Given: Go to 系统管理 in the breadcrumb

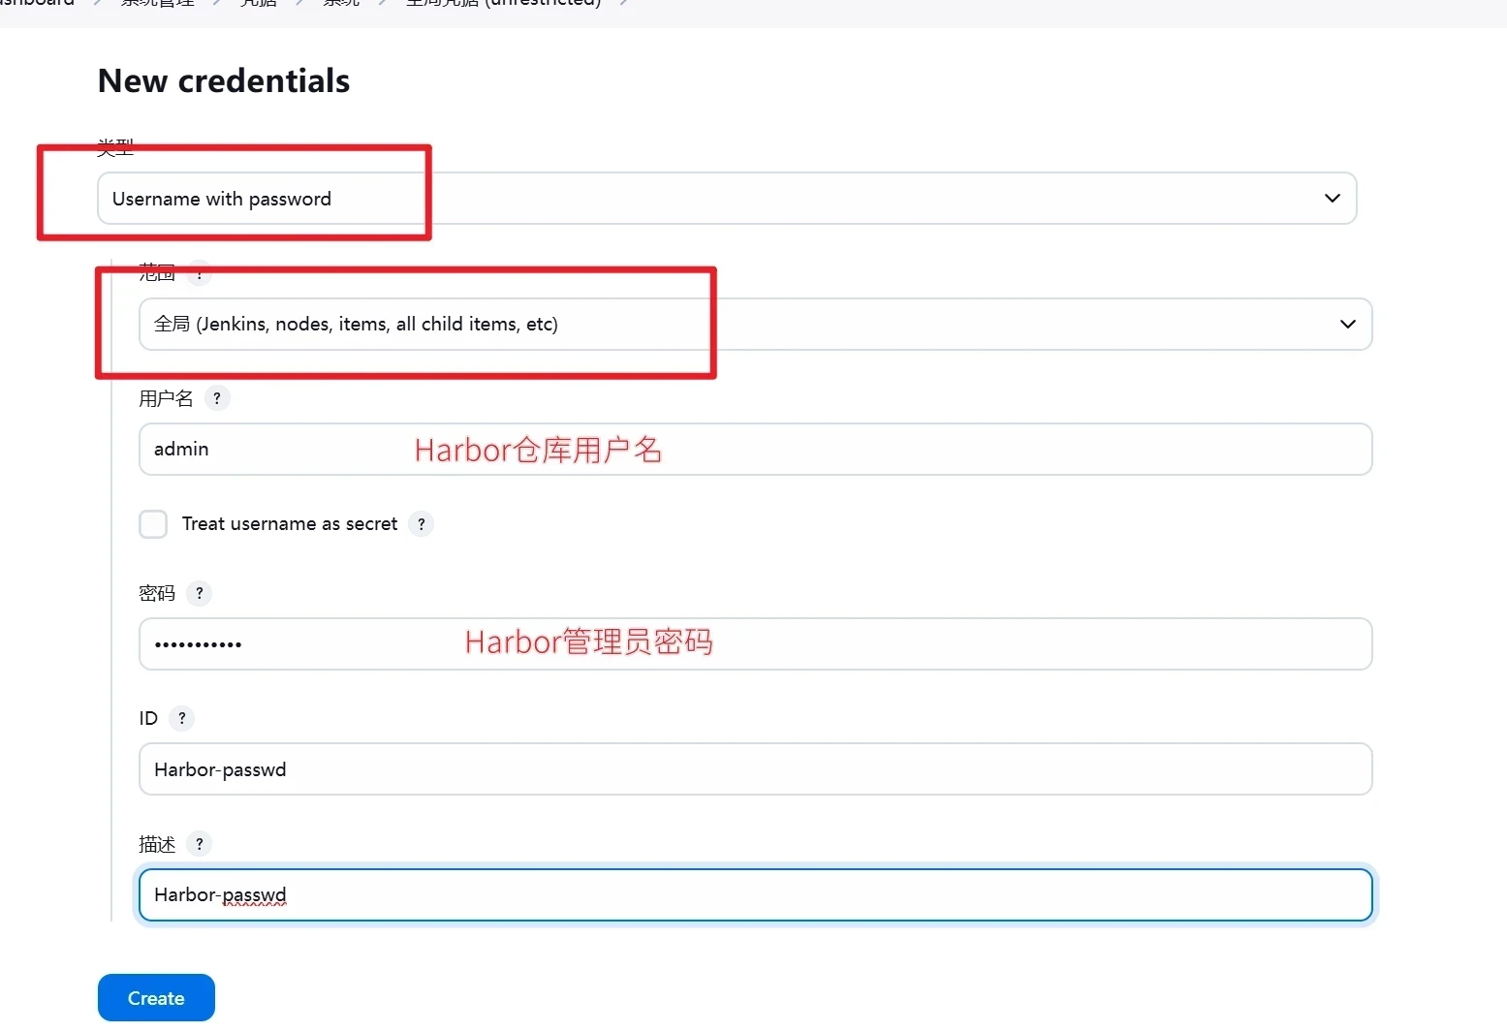Looking at the screenshot, I should pyautogui.click(x=157, y=4).
